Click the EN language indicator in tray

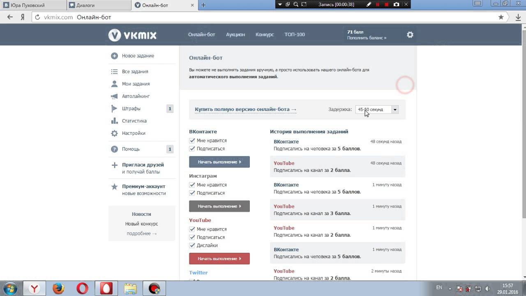point(439,288)
